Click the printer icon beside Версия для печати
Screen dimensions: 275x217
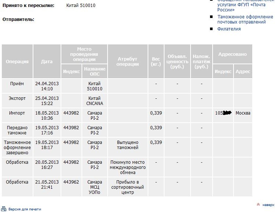pyautogui.click(x=4, y=209)
